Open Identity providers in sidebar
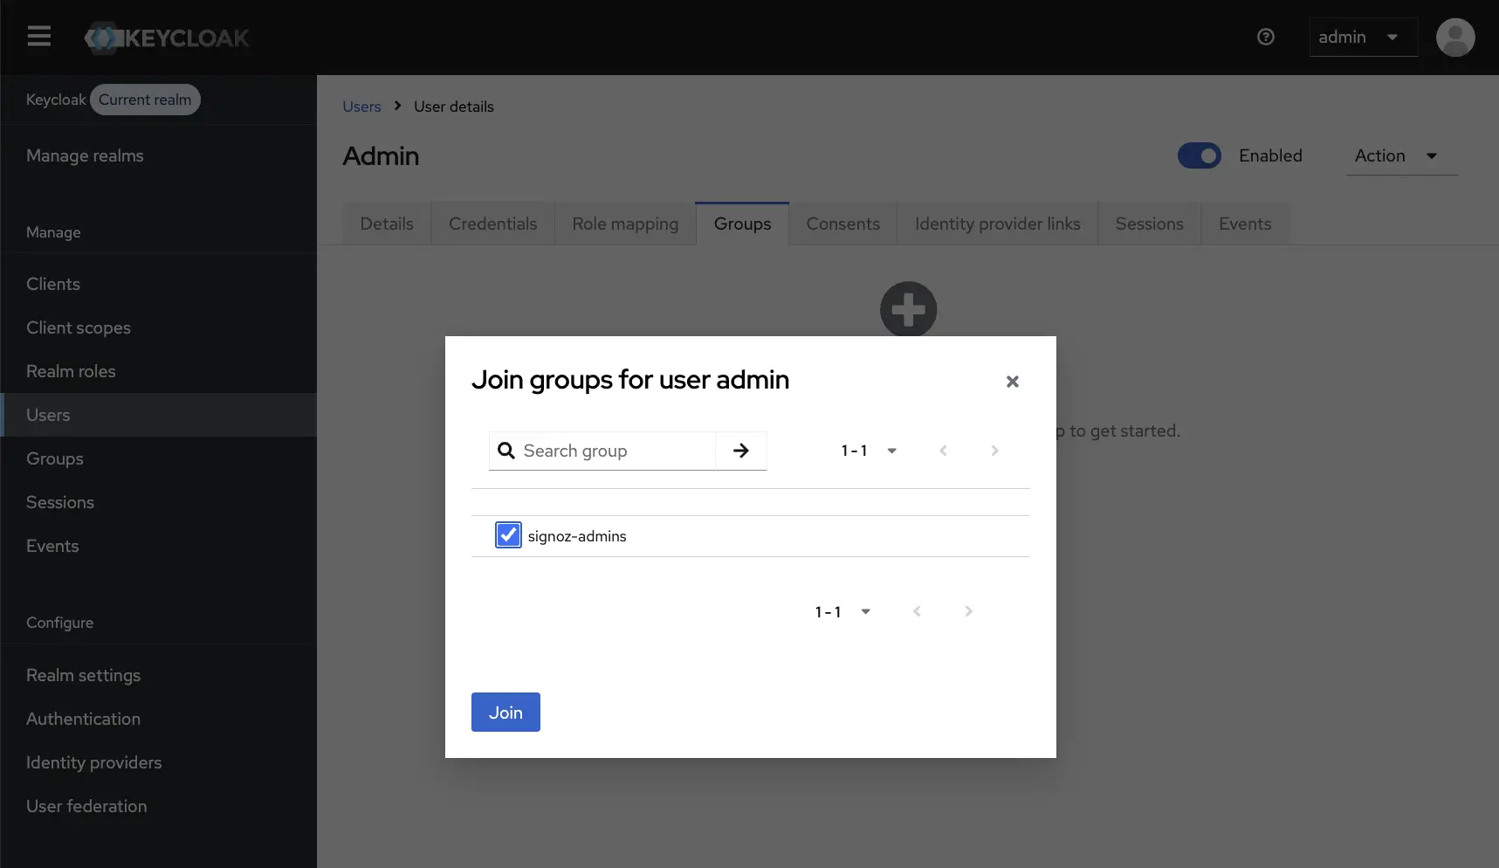The image size is (1499, 868). (158, 762)
